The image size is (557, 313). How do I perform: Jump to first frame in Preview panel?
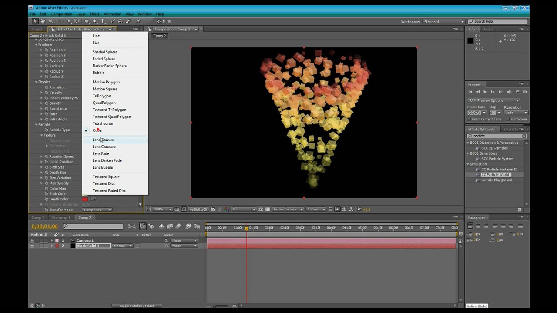pyautogui.click(x=470, y=92)
